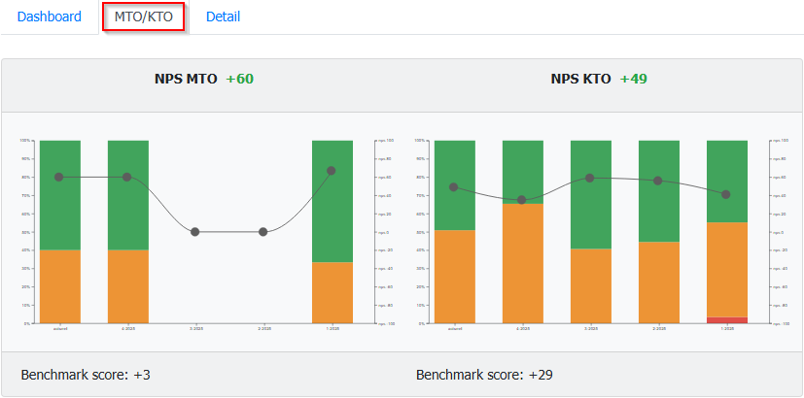Screen dimensions: 804x398
Task: Click the KTO line point for 4-2025
Action: (522, 200)
